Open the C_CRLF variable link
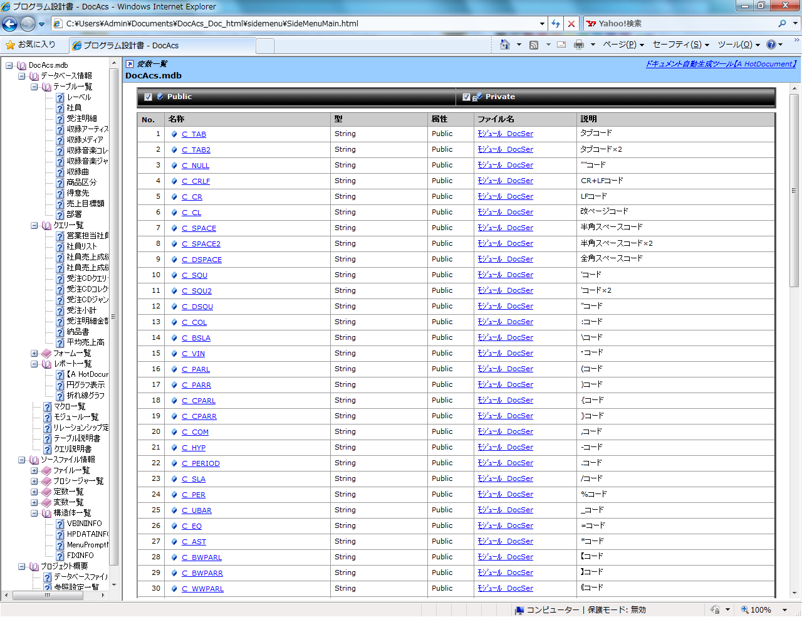 pos(195,181)
